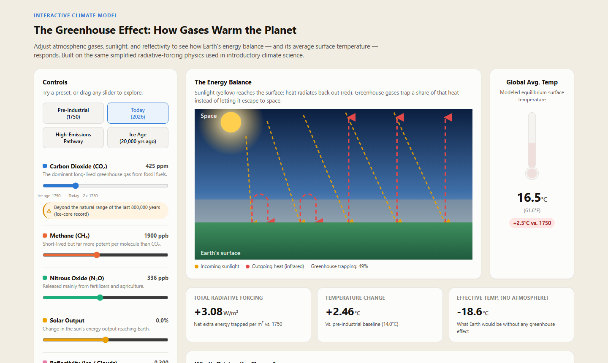Viewport: 608px width, 363px height.
Task: Click the Methane slider handle
Action: pos(97,255)
